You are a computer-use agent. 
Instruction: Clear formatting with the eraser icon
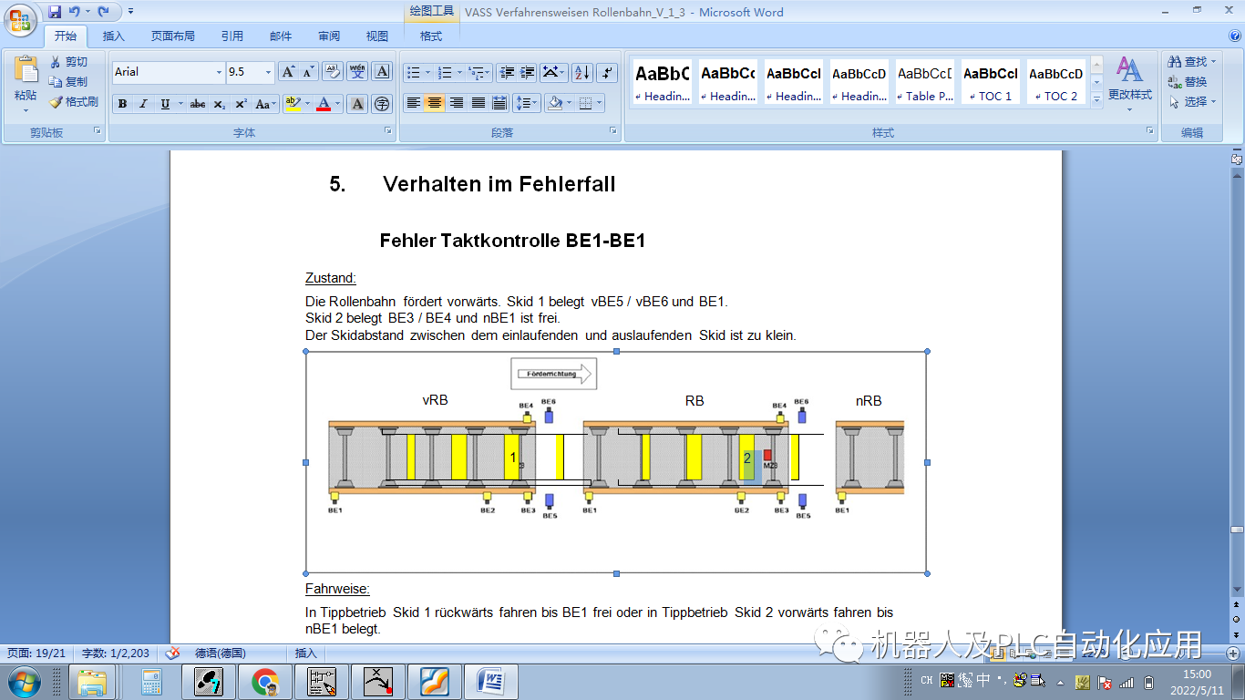[x=332, y=72]
